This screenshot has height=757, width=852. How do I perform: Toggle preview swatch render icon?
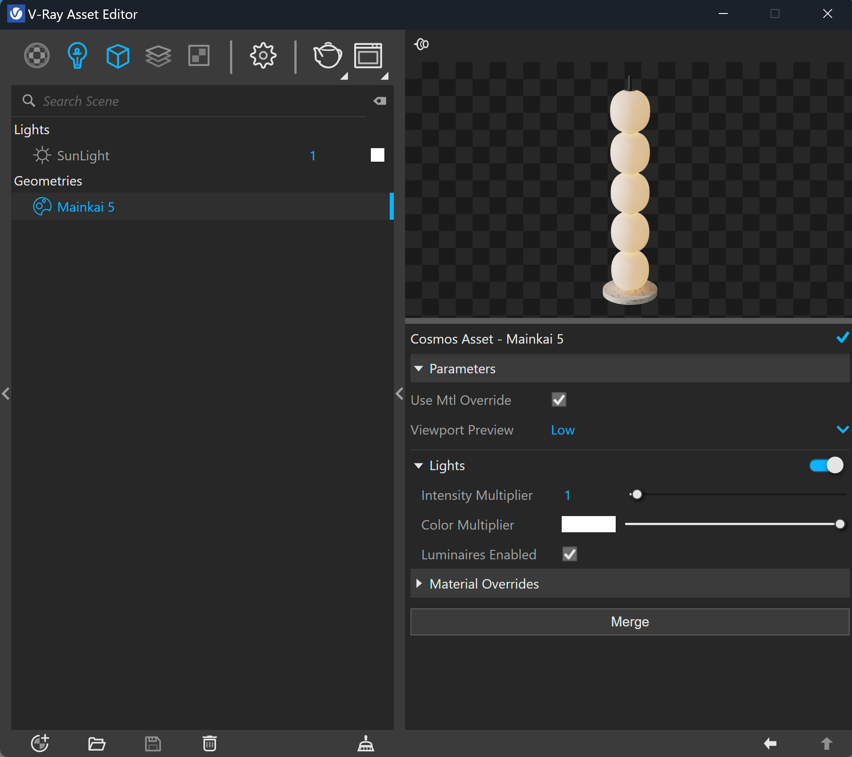pyautogui.click(x=422, y=44)
